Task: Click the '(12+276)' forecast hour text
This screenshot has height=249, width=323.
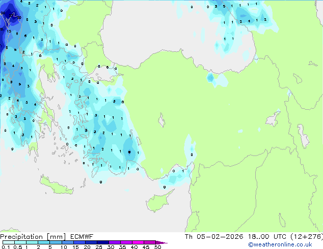Action: 307,237
